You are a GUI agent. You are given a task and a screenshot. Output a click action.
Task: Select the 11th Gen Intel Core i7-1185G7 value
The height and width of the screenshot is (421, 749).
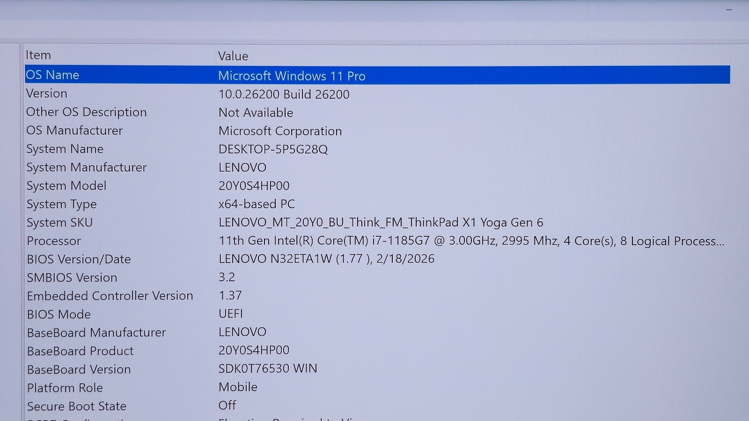(472, 241)
